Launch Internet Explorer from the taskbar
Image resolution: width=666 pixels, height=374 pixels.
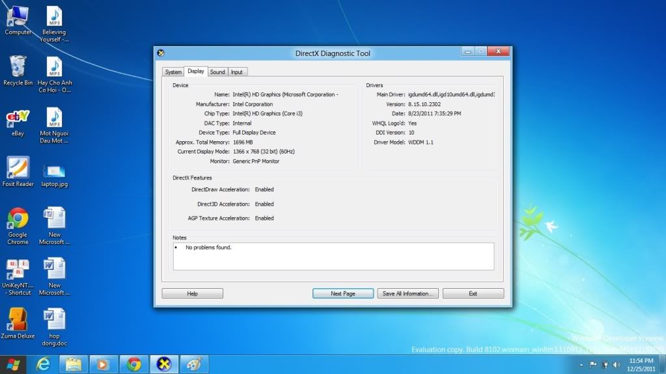click(44, 364)
